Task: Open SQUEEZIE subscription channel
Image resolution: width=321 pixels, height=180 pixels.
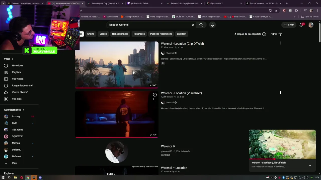Action: pos(19,136)
